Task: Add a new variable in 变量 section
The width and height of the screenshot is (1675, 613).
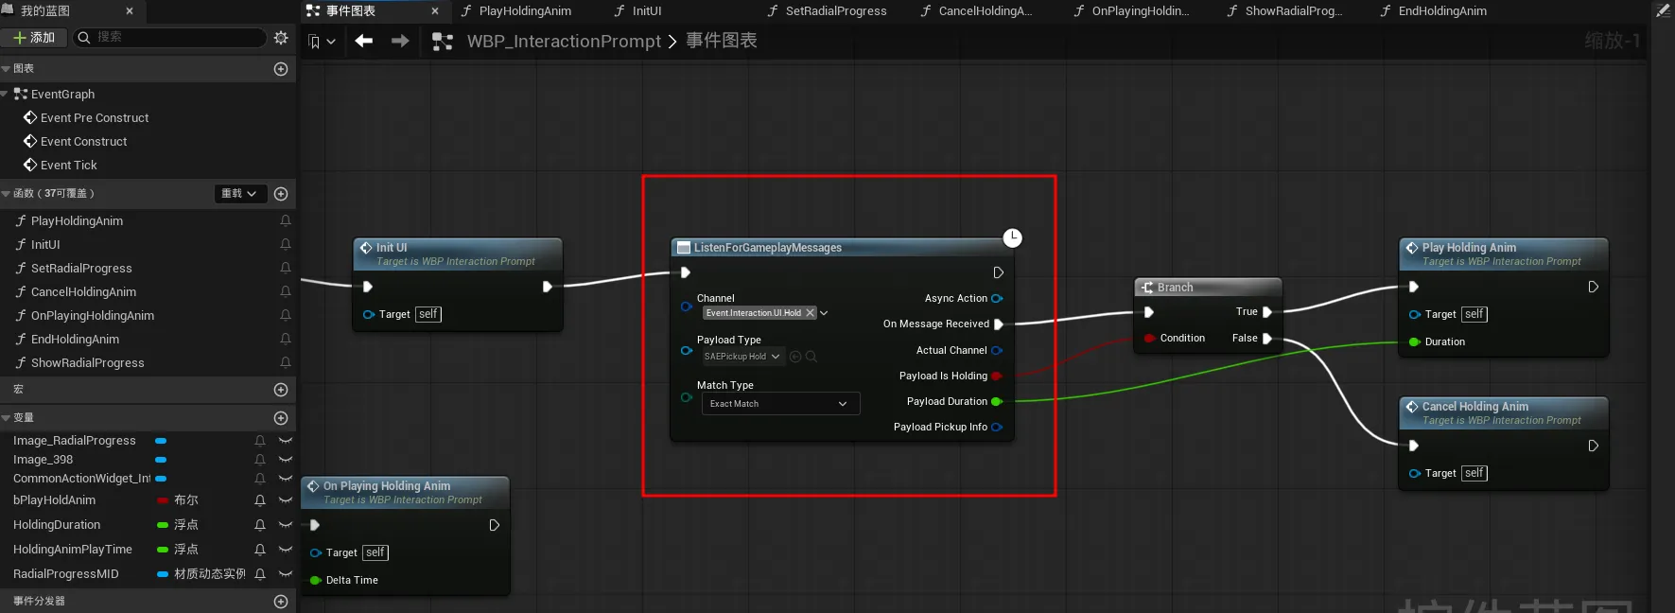Action: [281, 418]
